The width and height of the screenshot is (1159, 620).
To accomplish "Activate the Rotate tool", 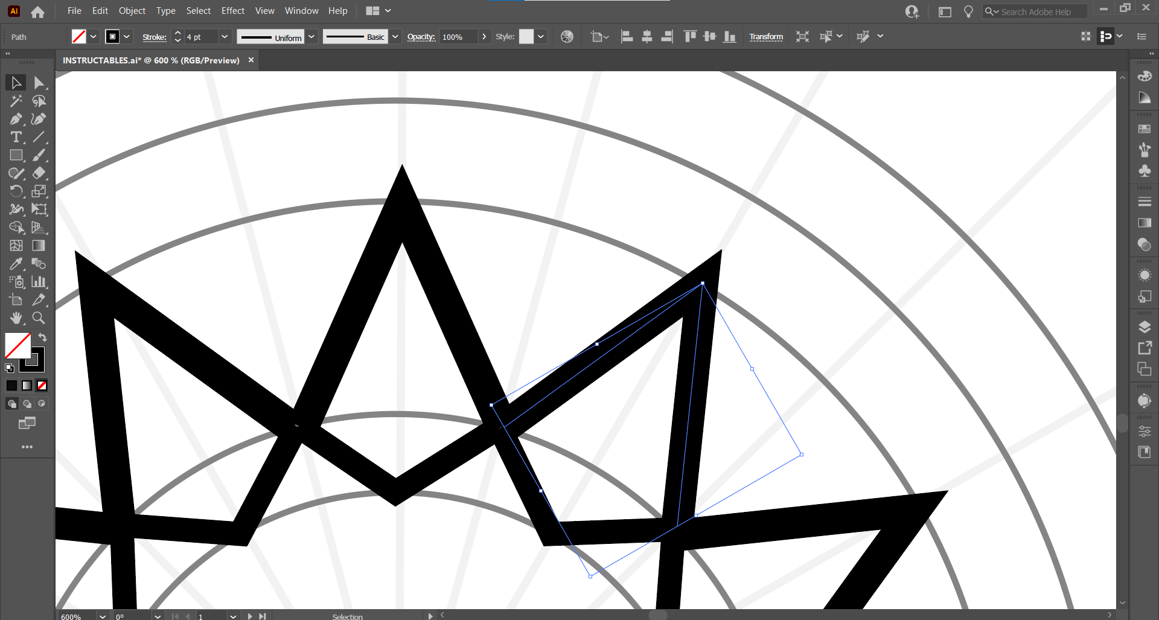I will (16, 191).
